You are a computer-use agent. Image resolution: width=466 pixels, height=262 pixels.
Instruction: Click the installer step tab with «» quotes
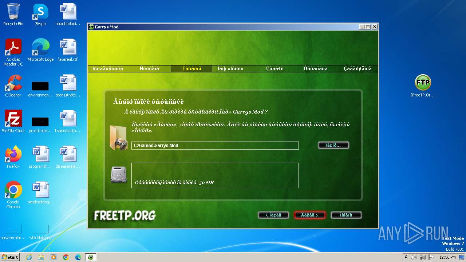pyautogui.click(x=230, y=68)
